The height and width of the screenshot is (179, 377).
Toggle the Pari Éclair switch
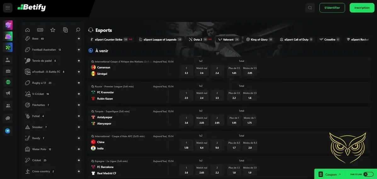pos(368,174)
